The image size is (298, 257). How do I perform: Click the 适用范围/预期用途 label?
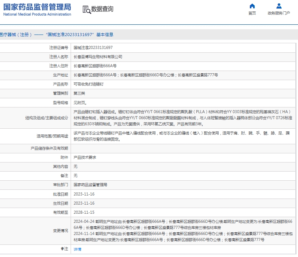point(52,136)
